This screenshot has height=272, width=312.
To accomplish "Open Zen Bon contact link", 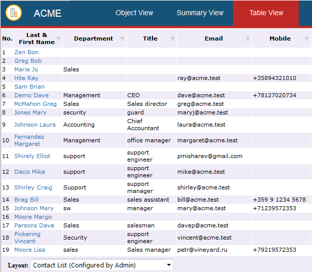I will pos(26,52).
